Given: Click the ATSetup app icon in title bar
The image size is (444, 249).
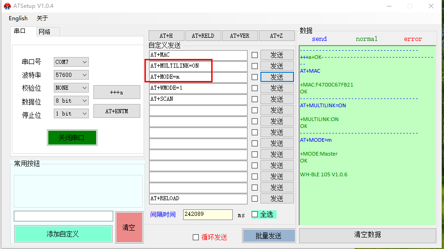Looking at the screenshot, I should 7,6.
